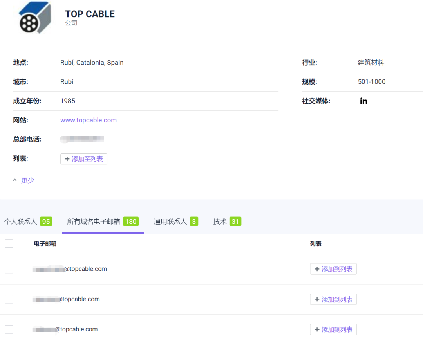The width and height of the screenshot is (423, 344).
Task: Click the third @topcable.com email address
Action: [65, 329]
